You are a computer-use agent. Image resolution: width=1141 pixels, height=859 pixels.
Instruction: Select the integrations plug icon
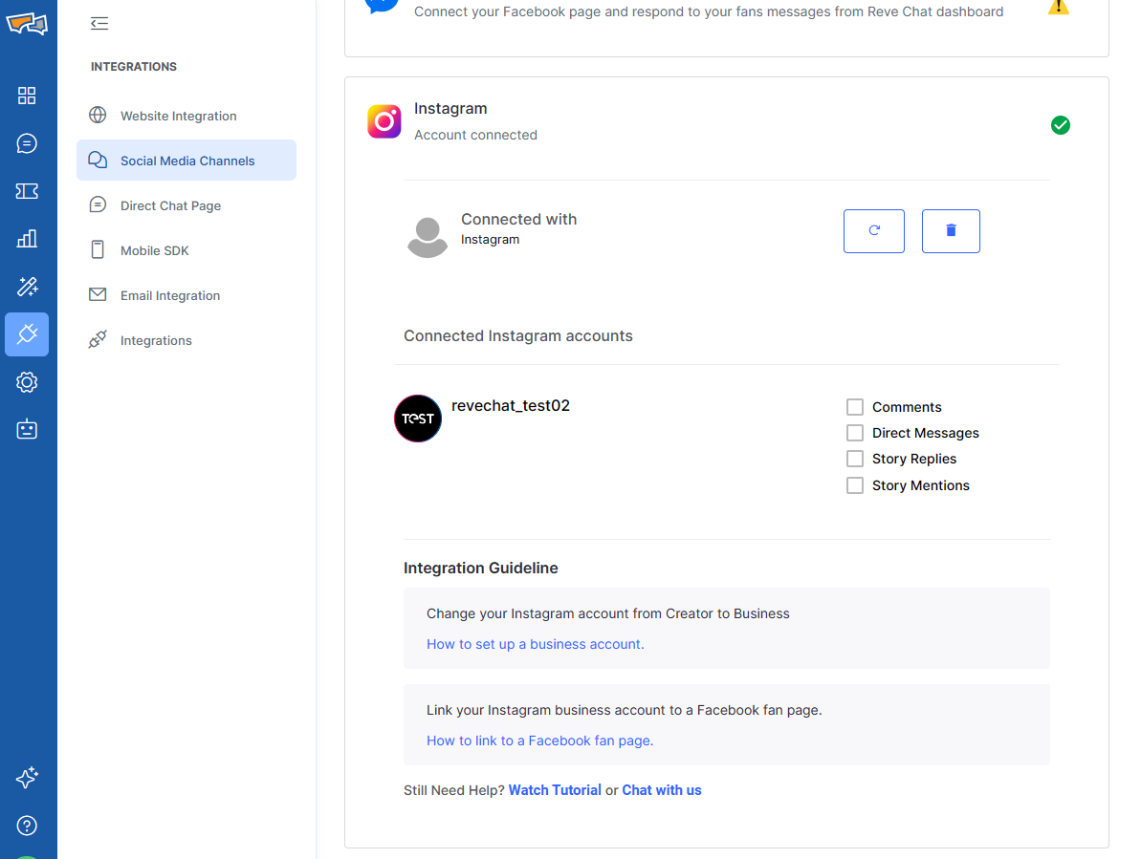pos(27,334)
